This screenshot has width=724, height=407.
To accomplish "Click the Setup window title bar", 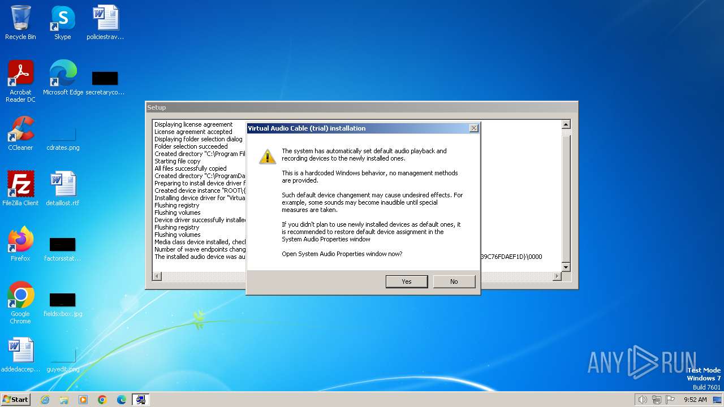I will pyautogui.click(x=361, y=107).
